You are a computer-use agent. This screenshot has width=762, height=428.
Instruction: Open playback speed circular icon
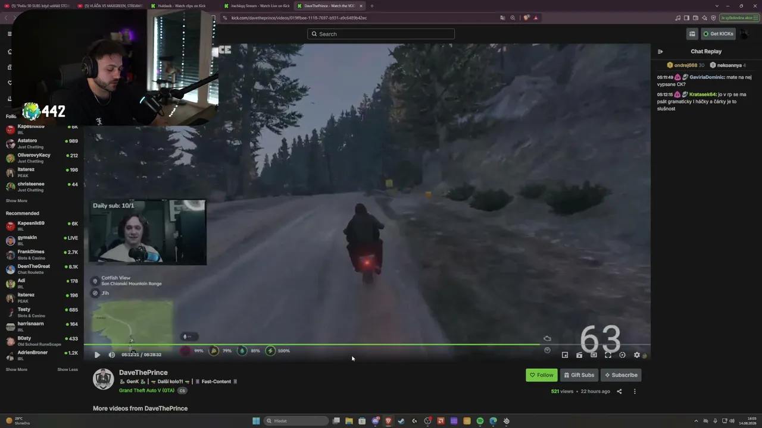pyautogui.click(x=622, y=355)
